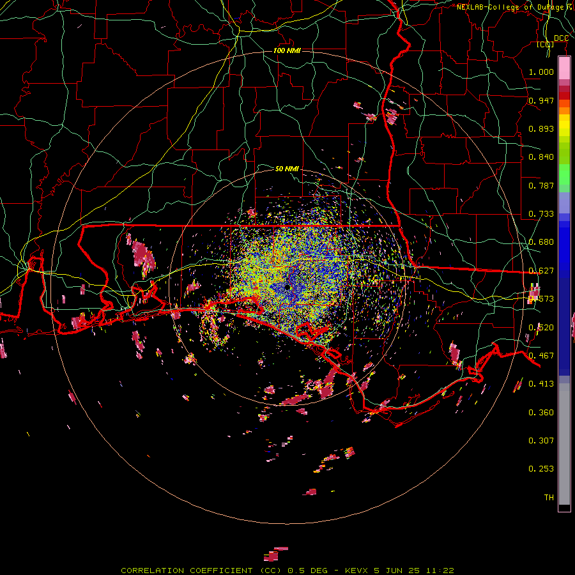Click the 50 NMI range ring label
The width and height of the screenshot is (575, 575).
click(287, 169)
